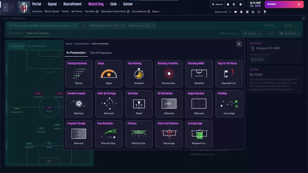Close the Team Instructions dialog
This screenshot has height=173, width=308.
tap(239, 44)
